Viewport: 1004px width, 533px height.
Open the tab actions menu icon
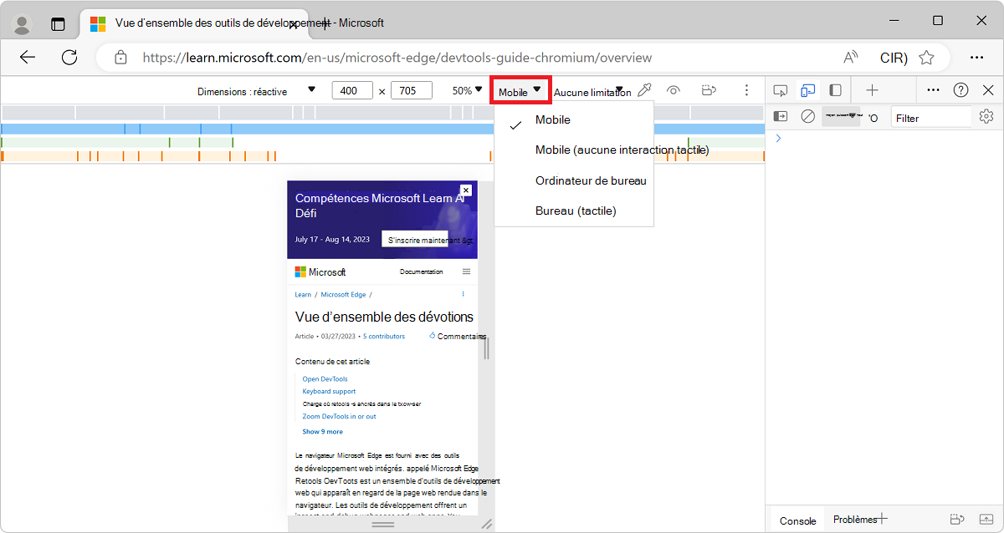[x=58, y=23]
